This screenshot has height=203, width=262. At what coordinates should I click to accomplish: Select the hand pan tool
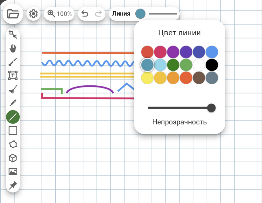[x=13, y=48]
